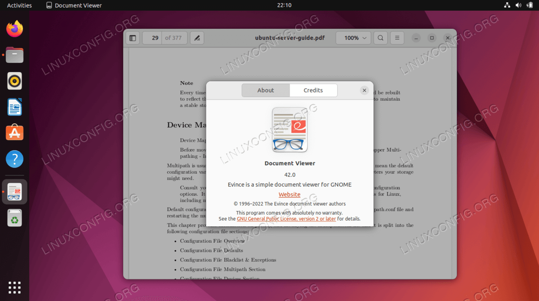
Task: Launch Firefox from the dock
Action: click(15, 29)
